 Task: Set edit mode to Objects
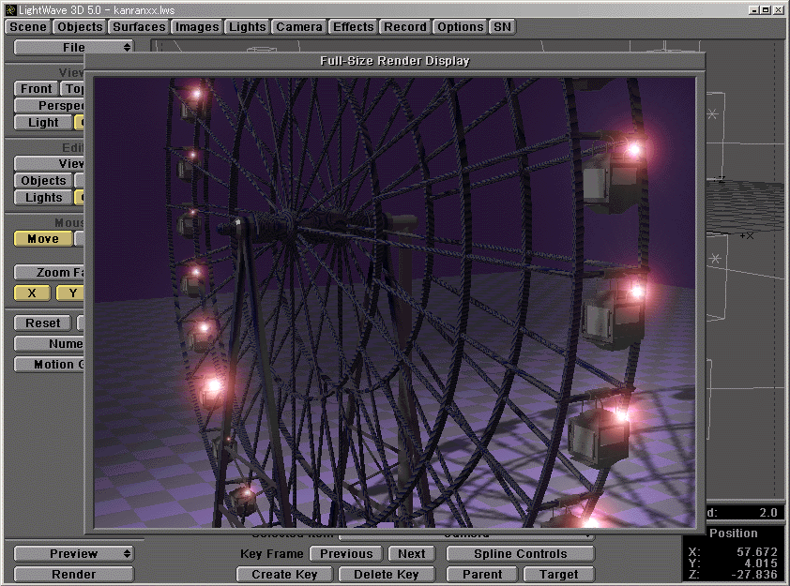[43, 180]
